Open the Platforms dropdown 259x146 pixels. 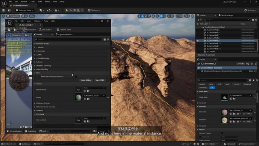point(94,10)
